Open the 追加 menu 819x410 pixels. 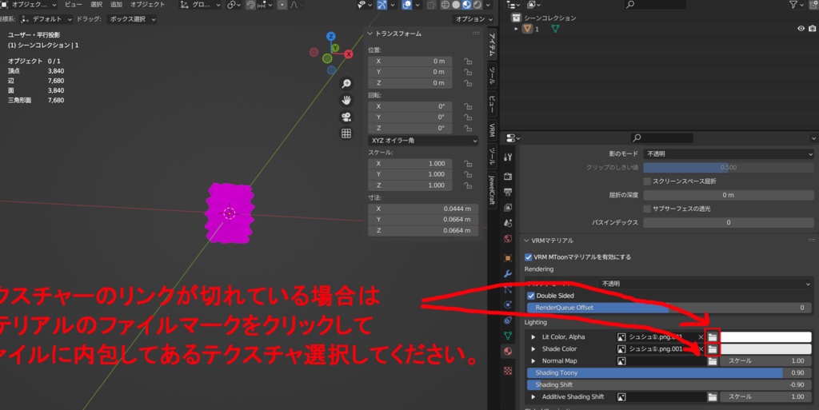(x=117, y=5)
